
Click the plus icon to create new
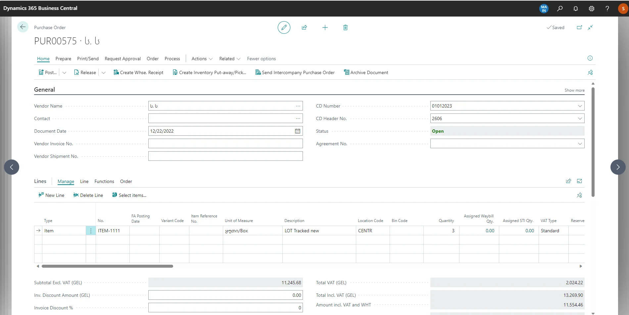(325, 27)
